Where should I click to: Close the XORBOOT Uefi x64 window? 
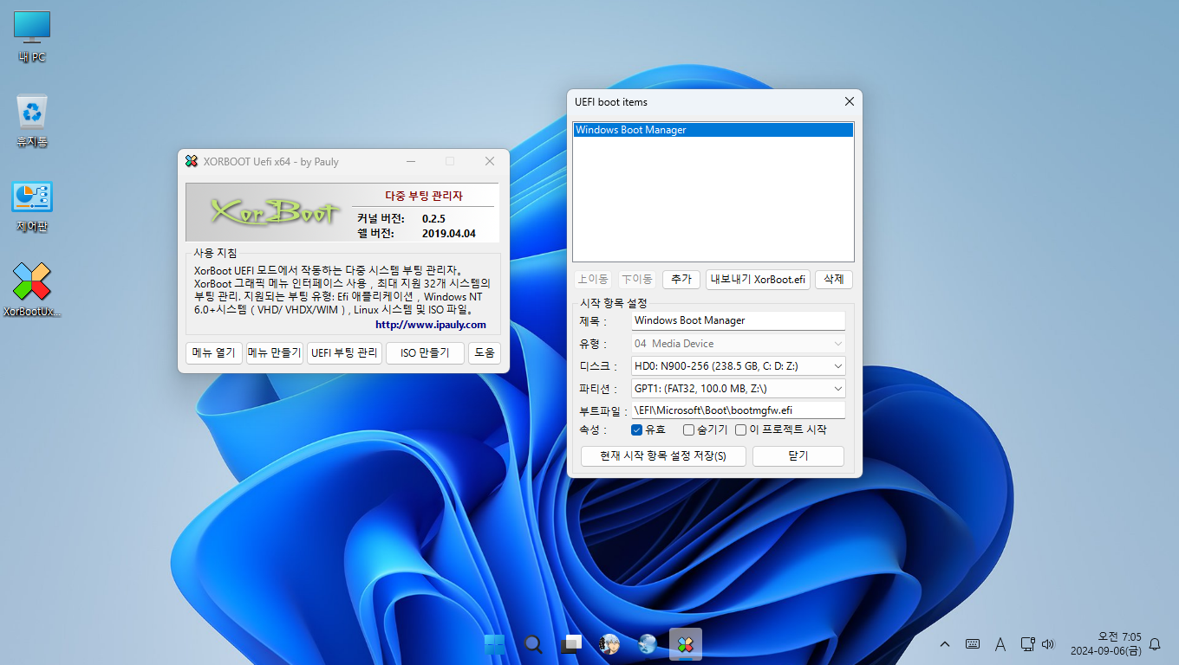490,161
